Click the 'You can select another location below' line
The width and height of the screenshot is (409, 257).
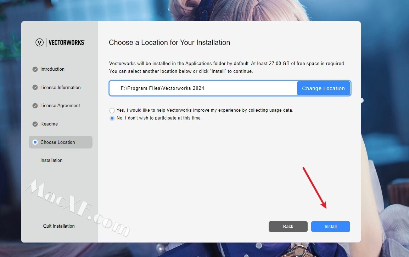tap(181, 71)
